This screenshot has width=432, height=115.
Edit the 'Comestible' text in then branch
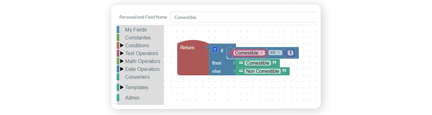258,63
